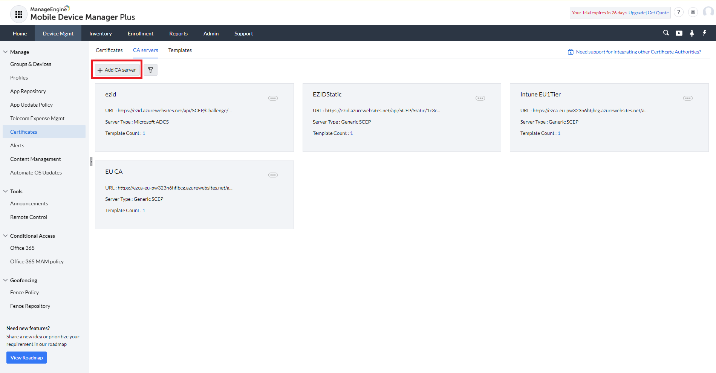The width and height of the screenshot is (716, 373).
Task: Click ezid template count link
Action: pos(144,133)
